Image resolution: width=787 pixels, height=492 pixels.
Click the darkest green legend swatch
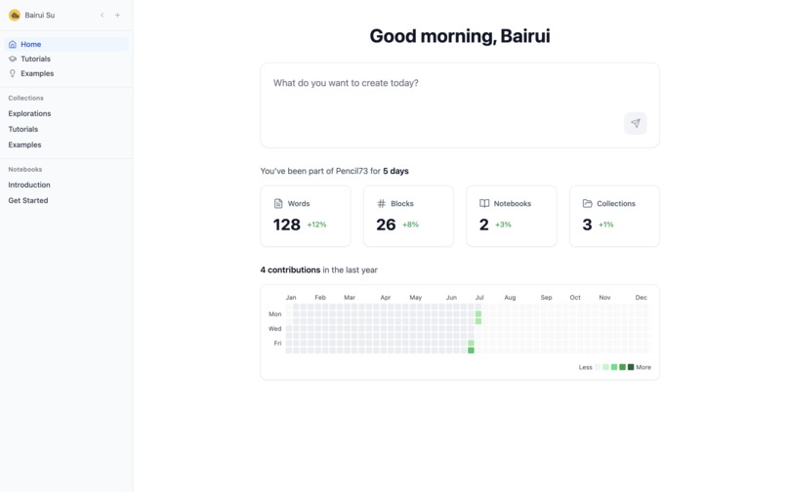pos(631,367)
